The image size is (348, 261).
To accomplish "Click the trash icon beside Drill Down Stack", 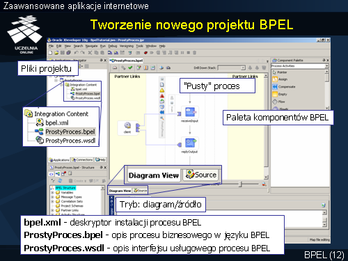I will 264,68.
